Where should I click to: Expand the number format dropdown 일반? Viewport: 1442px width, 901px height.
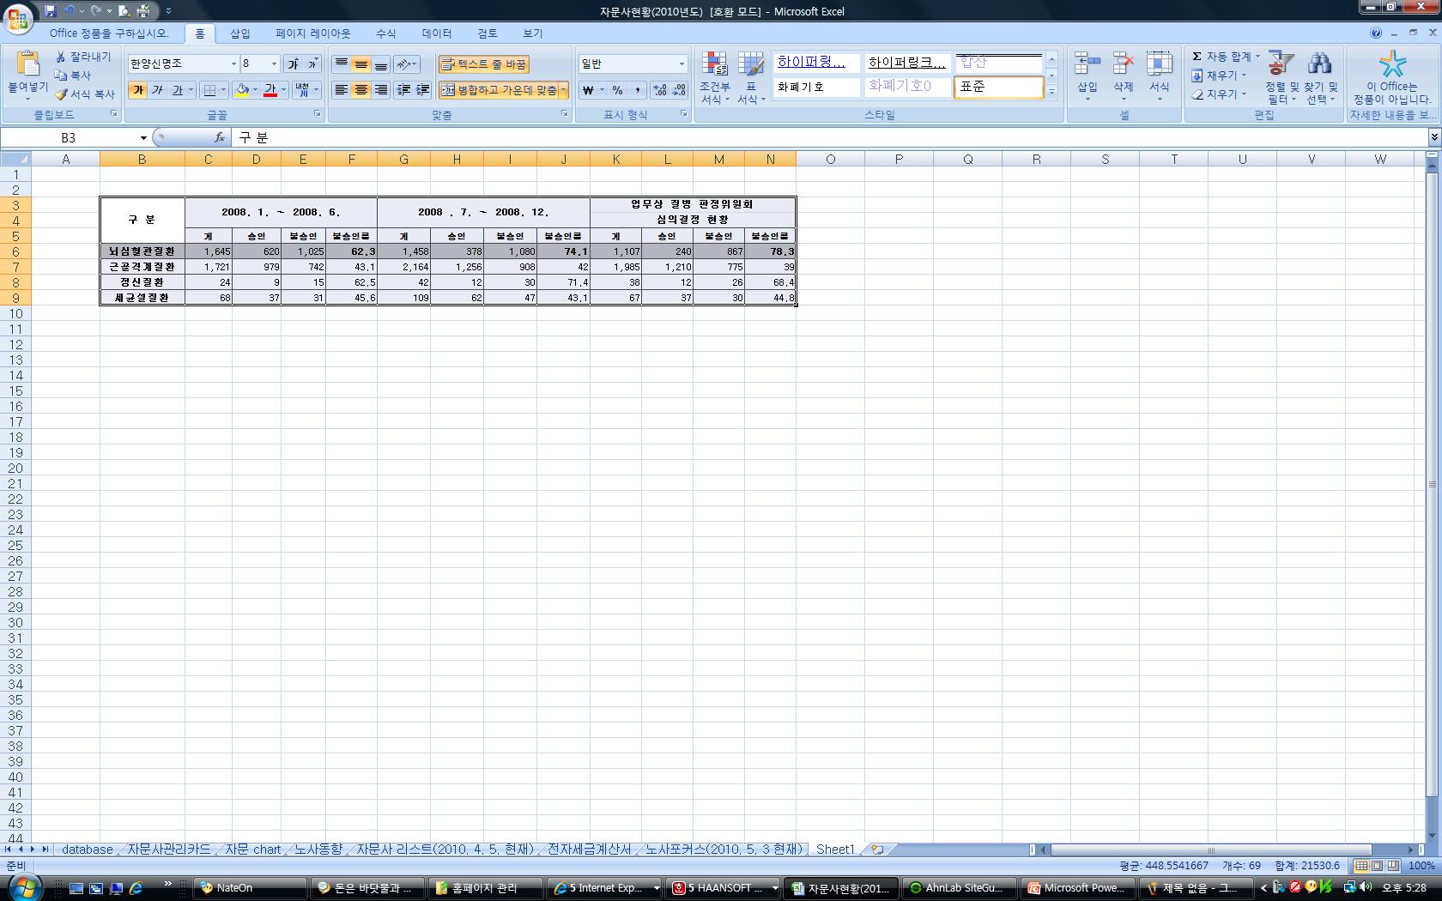[682, 64]
